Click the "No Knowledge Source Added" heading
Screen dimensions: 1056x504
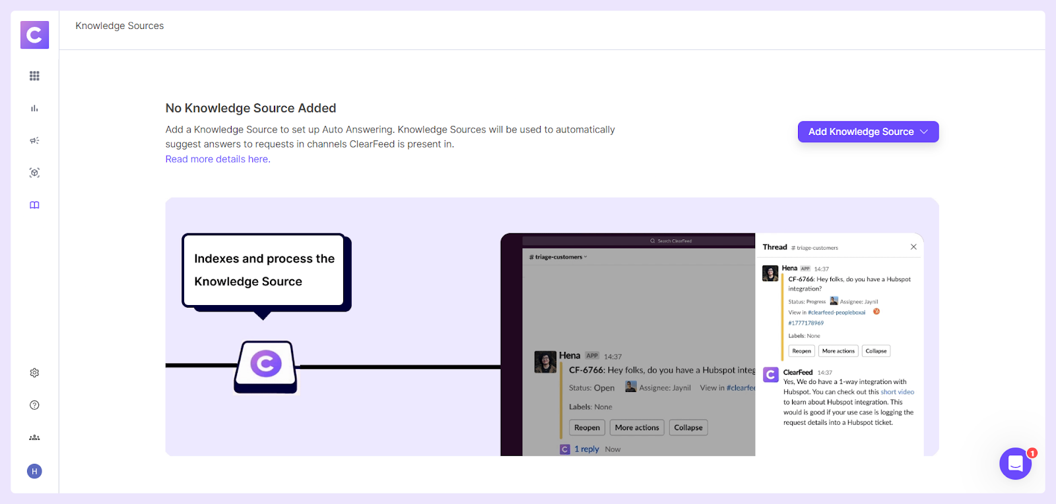tap(251, 108)
